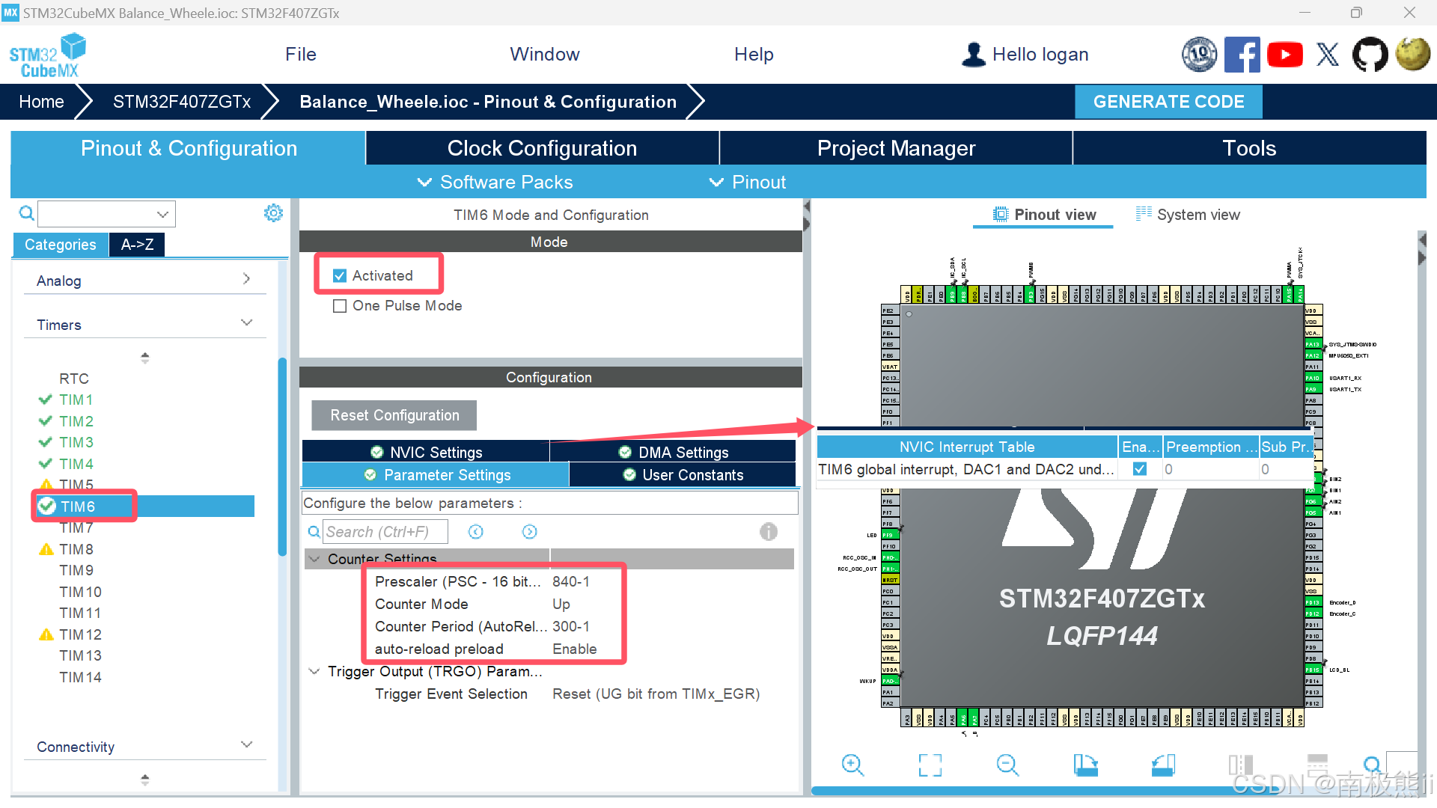Click the vertical split view icon
This screenshot has width=1437, height=808.
coord(1240,765)
